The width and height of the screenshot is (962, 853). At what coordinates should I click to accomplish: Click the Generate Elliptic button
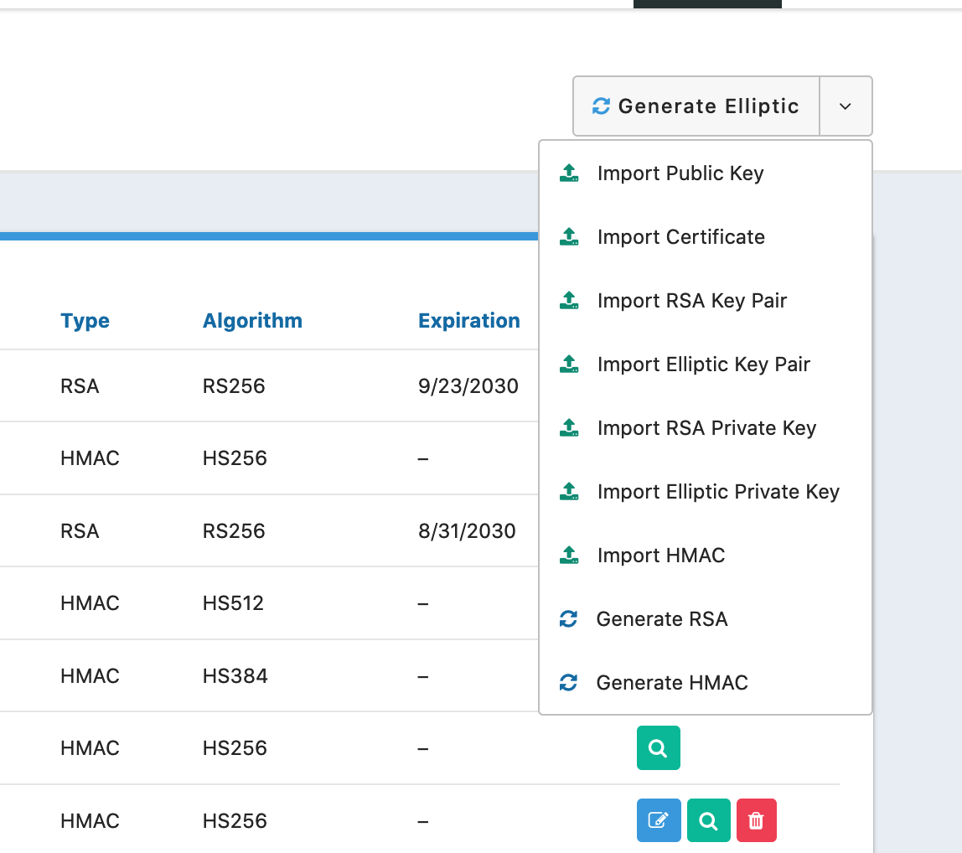point(696,106)
